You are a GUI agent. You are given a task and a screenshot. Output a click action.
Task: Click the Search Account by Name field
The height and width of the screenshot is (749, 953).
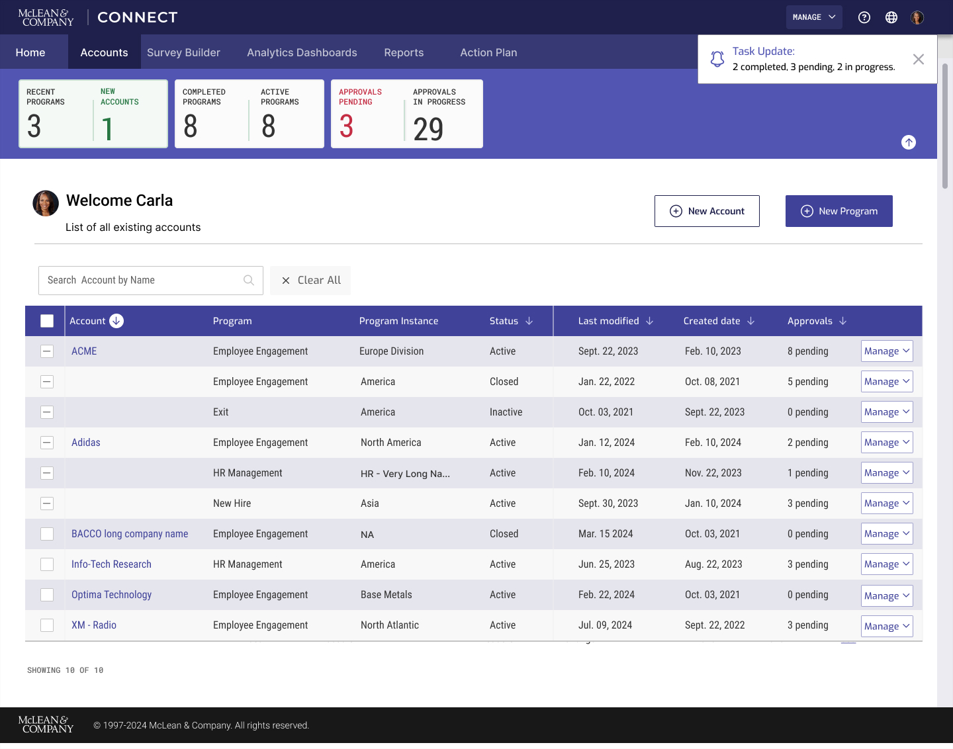pyautogui.click(x=151, y=281)
